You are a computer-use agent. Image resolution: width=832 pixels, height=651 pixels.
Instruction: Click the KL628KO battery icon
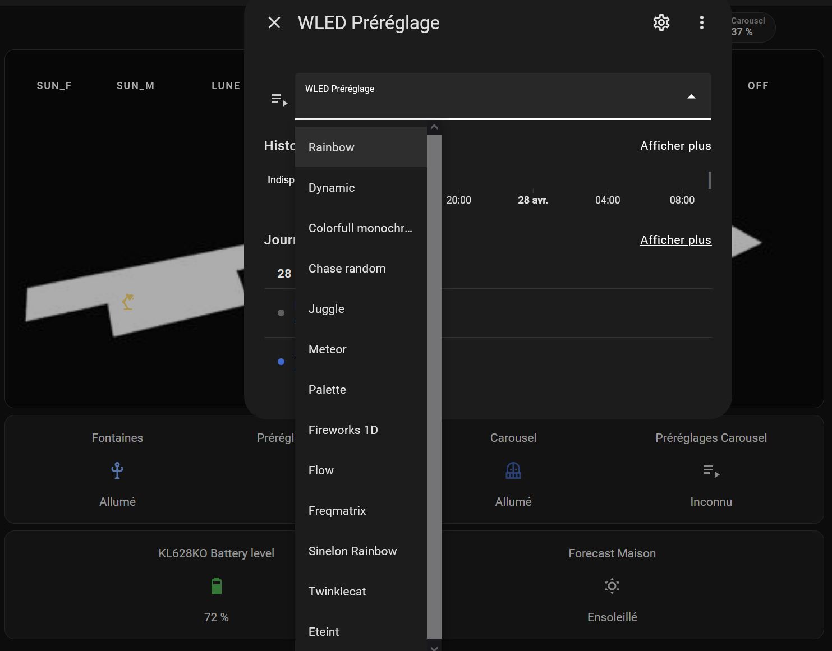point(217,586)
